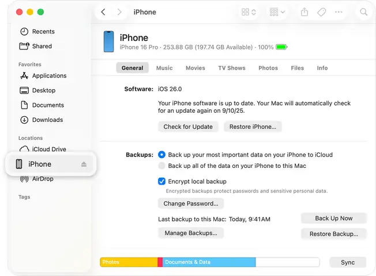Click the Share toolbar icon
The width and height of the screenshot is (376, 276).
(x=304, y=12)
